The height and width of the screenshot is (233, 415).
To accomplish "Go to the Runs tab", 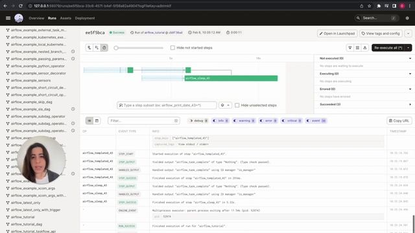I will pyautogui.click(x=52, y=18).
